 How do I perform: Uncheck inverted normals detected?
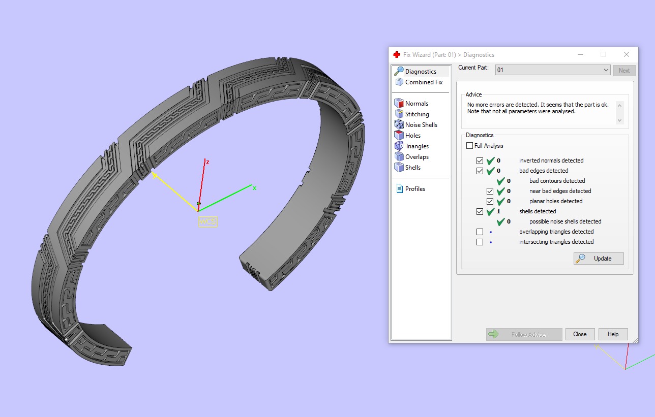pyautogui.click(x=480, y=161)
